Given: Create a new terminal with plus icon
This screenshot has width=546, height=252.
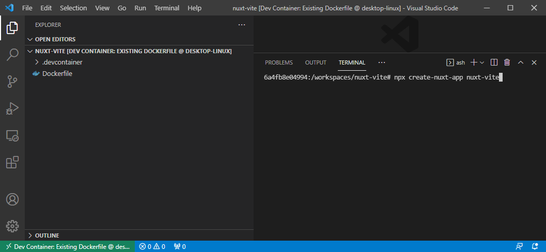Looking at the screenshot, I should [474, 62].
